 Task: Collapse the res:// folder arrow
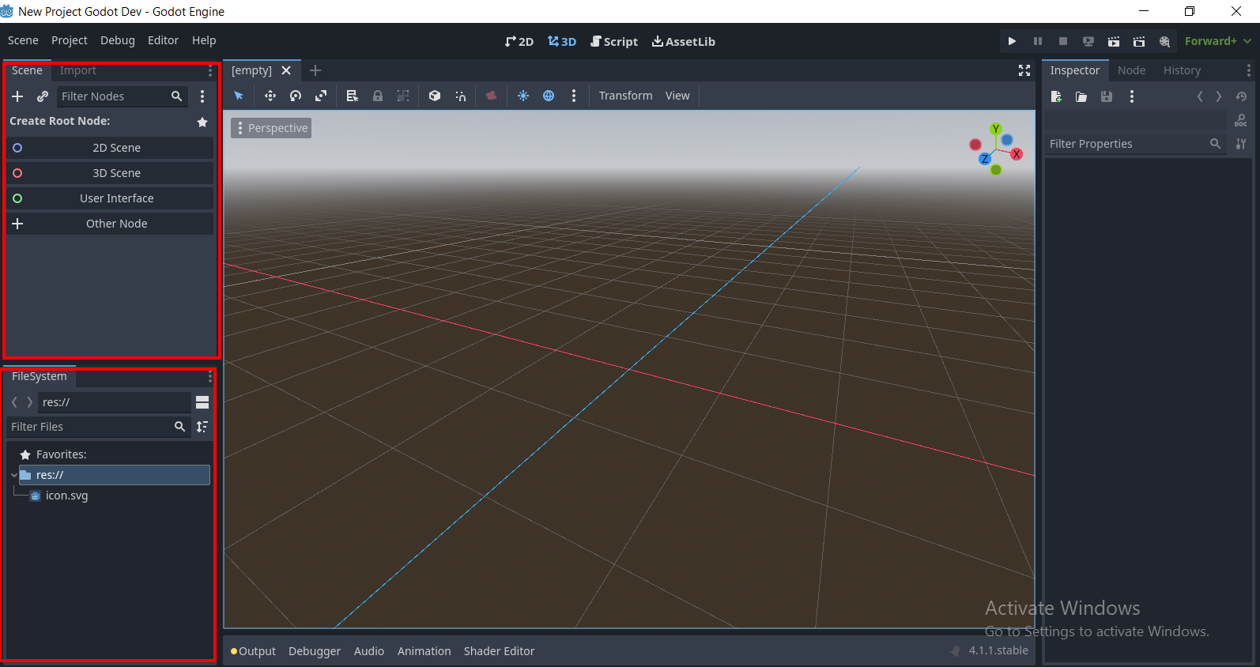pos(13,475)
